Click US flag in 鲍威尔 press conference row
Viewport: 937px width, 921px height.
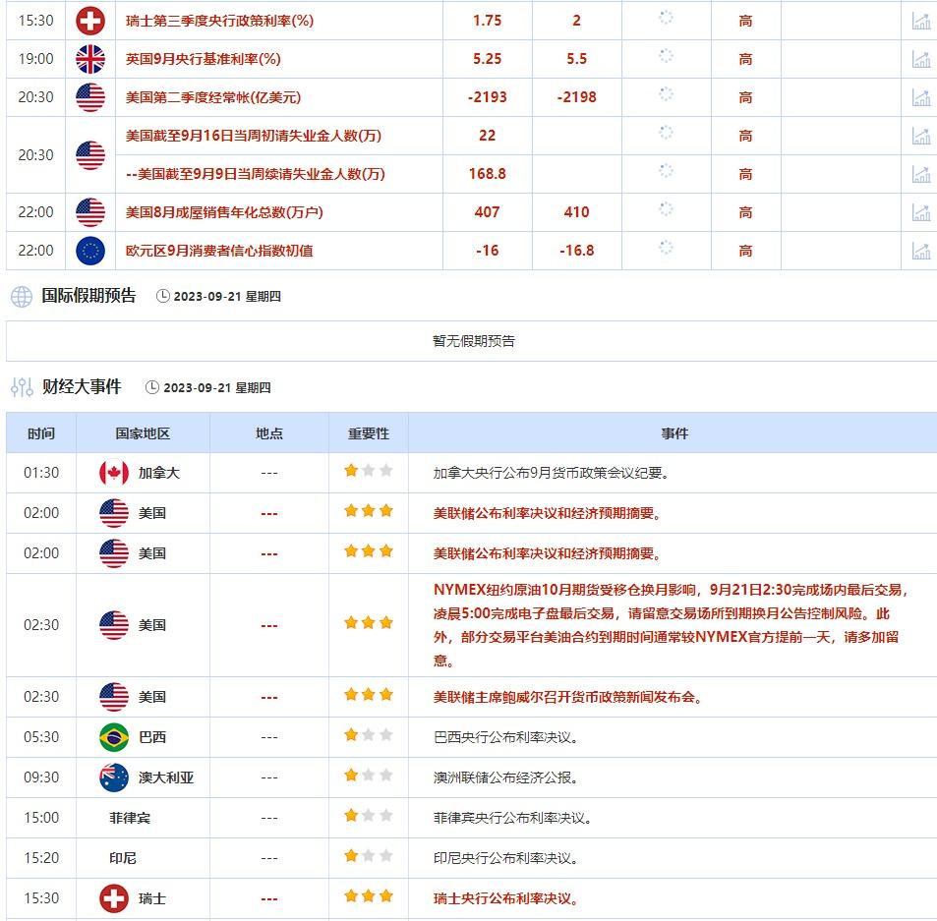[113, 697]
